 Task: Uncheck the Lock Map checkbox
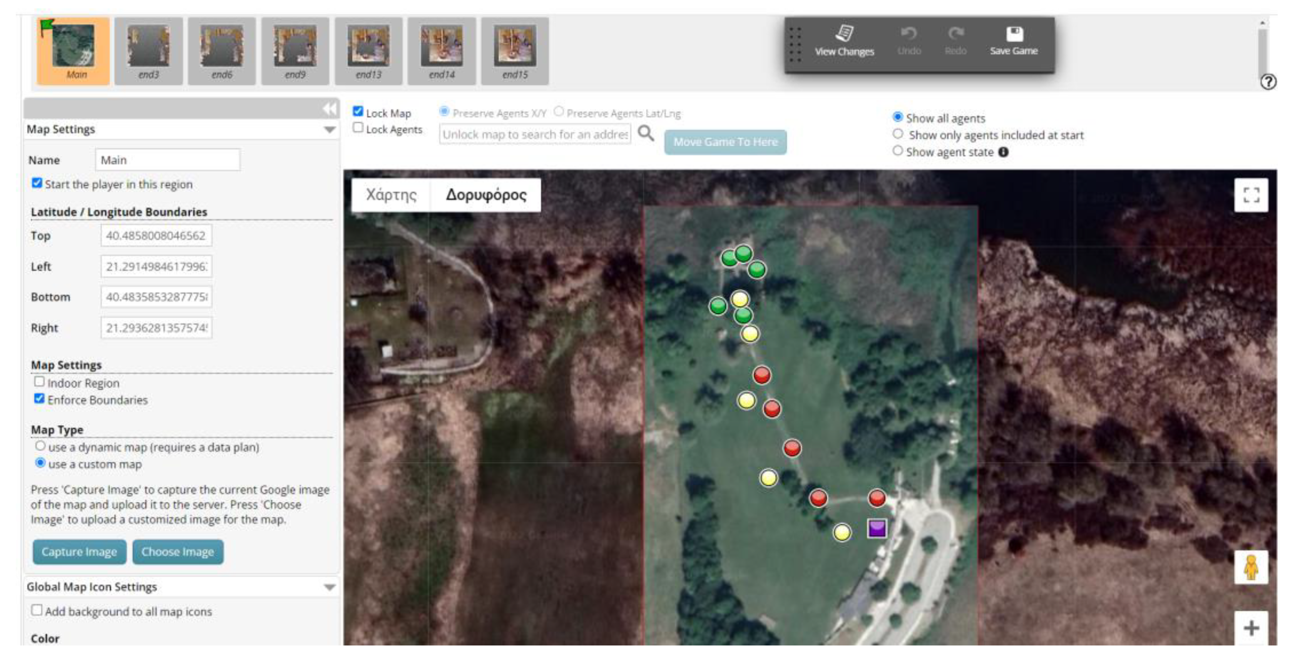click(358, 111)
